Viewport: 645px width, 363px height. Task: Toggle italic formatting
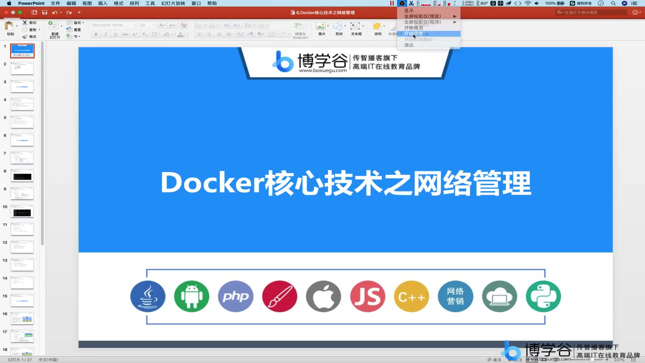[x=106, y=34]
